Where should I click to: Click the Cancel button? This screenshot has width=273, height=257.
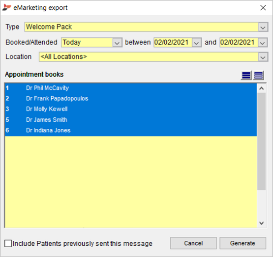193,243
